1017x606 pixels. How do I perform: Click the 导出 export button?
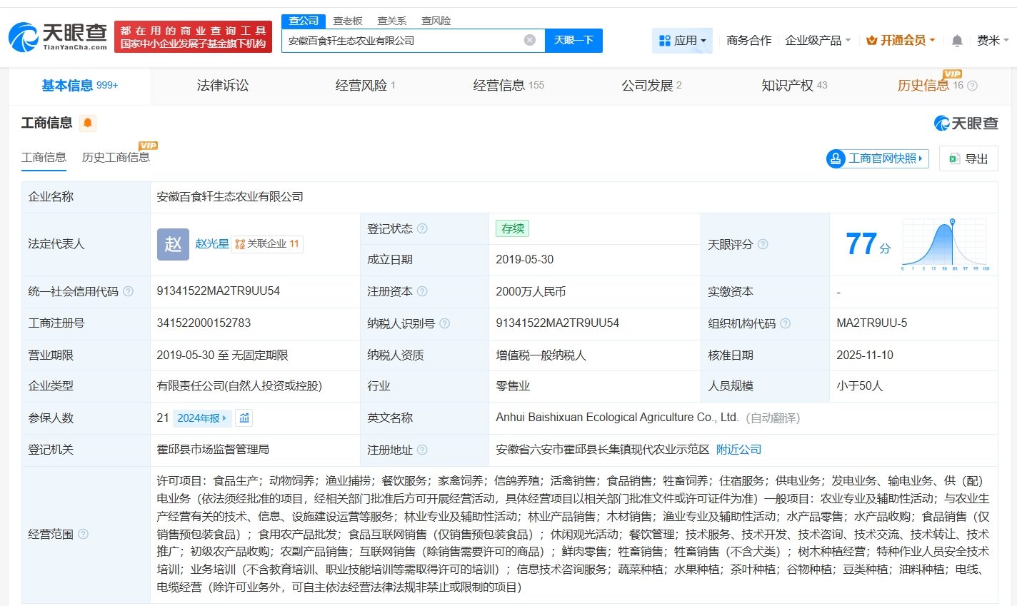(968, 158)
